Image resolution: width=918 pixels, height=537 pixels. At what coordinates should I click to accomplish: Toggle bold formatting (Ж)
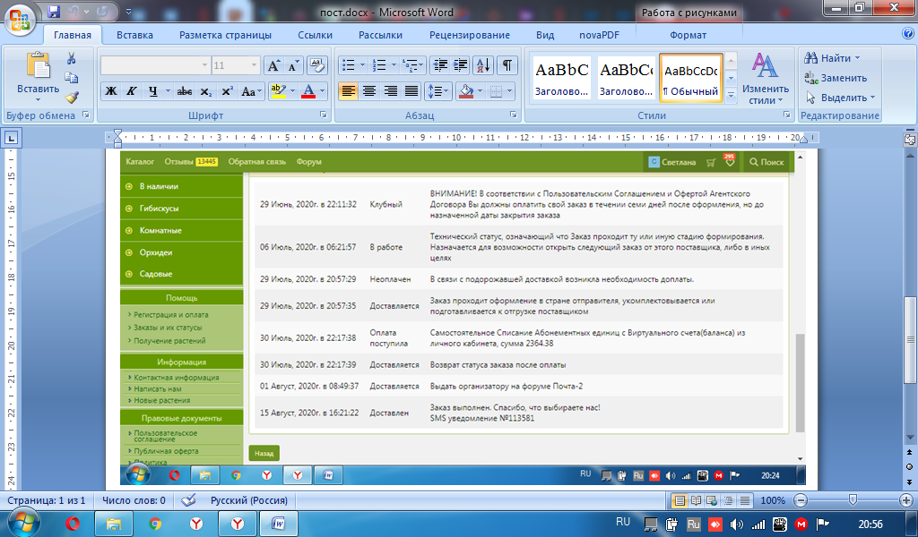pos(111,91)
